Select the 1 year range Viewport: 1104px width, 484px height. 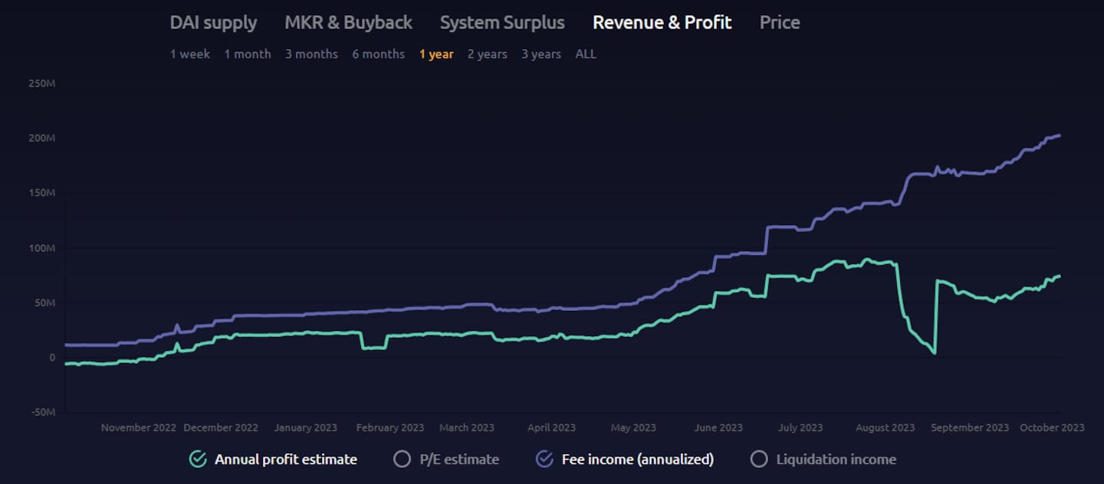[x=436, y=54]
